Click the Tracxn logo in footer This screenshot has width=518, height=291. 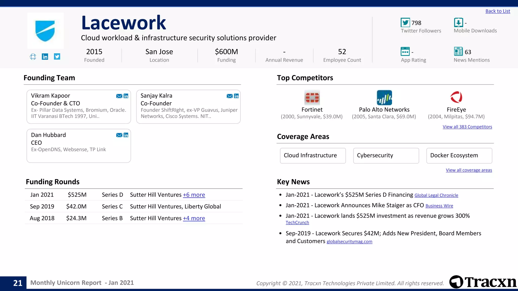[483, 282]
